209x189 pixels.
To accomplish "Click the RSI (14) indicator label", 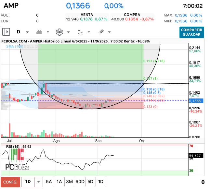I will click(13, 147).
